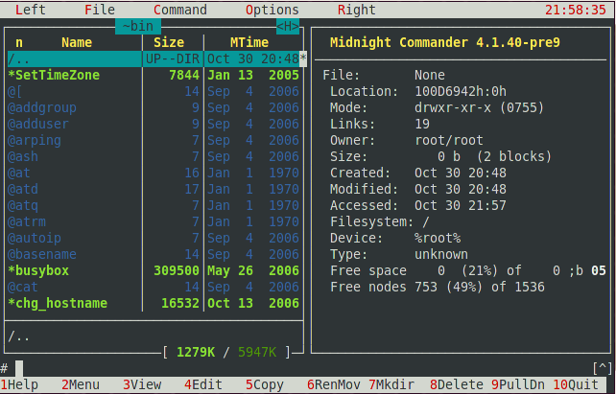This screenshot has height=394, width=616.
Task: Select the *chg_hostname executable
Action: click(155, 303)
